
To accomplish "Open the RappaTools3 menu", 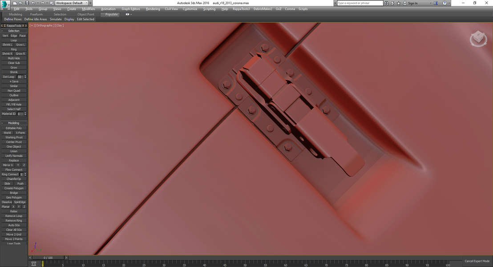I will pos(241,9).
